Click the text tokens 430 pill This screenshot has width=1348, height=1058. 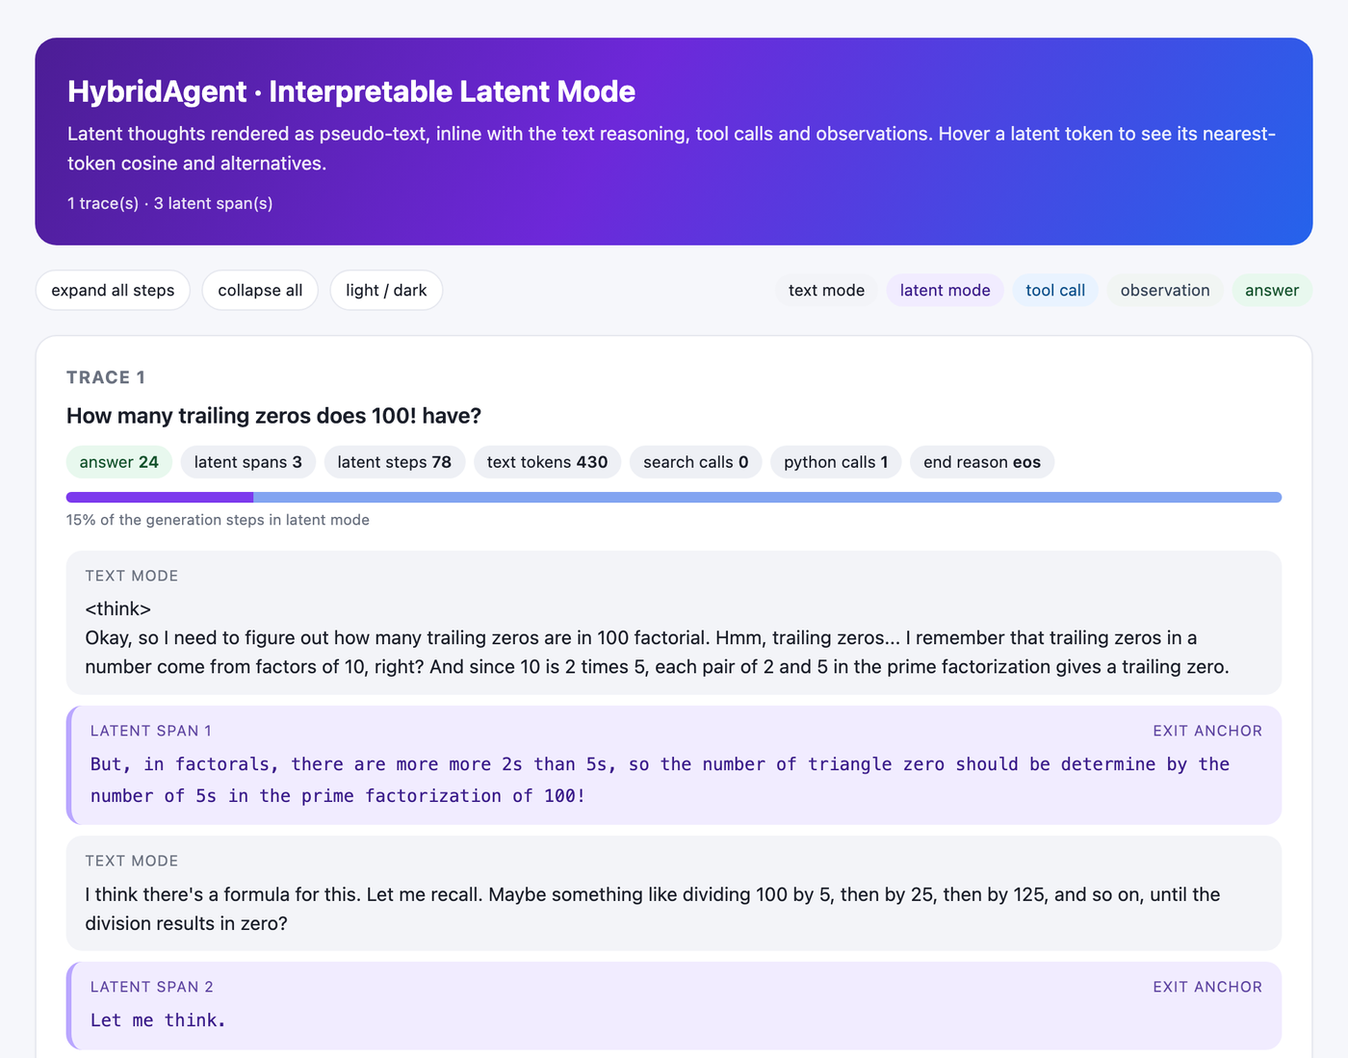click(547, 462)
